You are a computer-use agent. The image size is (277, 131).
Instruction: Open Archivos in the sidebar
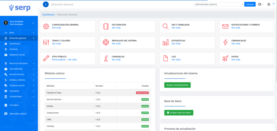point(14,49)
